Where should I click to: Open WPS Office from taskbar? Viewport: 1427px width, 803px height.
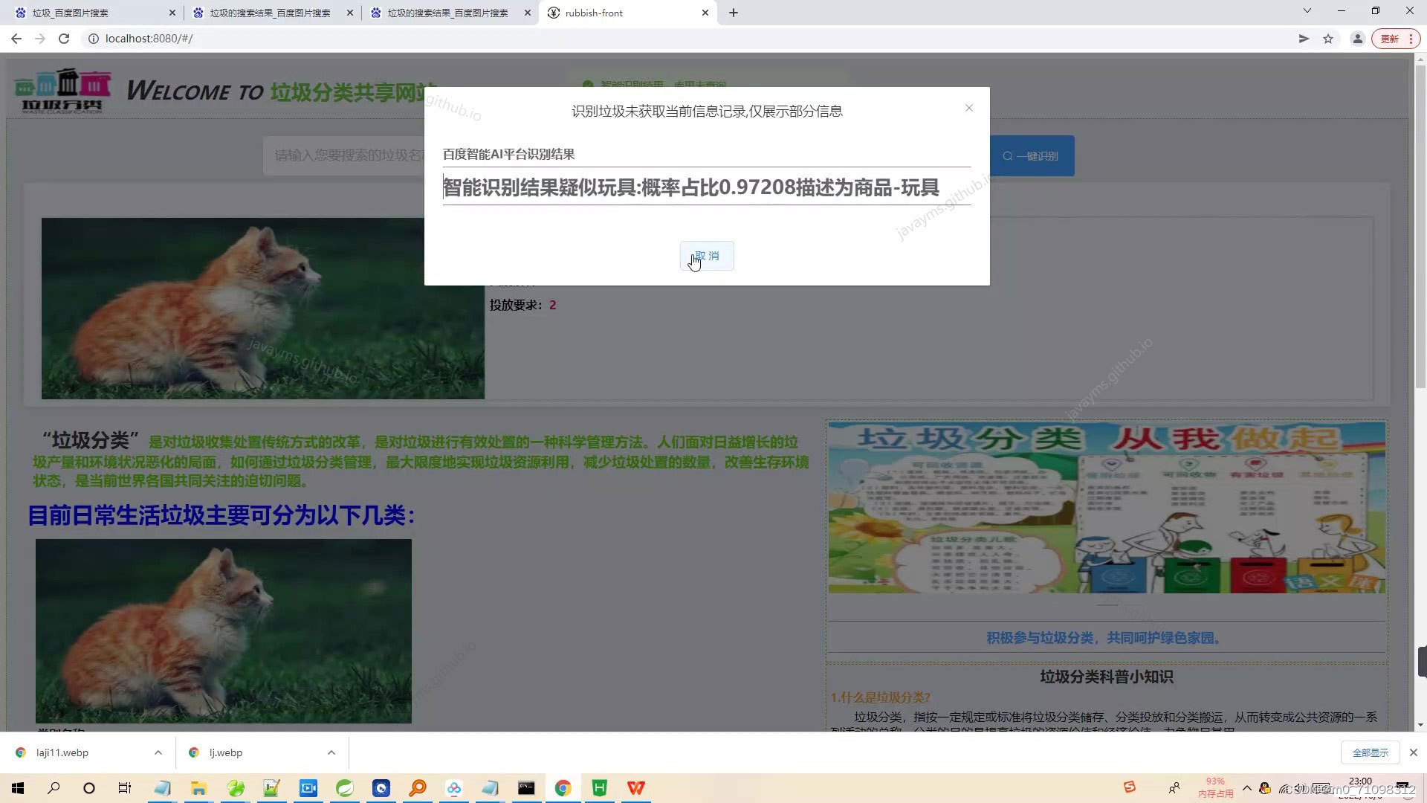pos(635,788)
